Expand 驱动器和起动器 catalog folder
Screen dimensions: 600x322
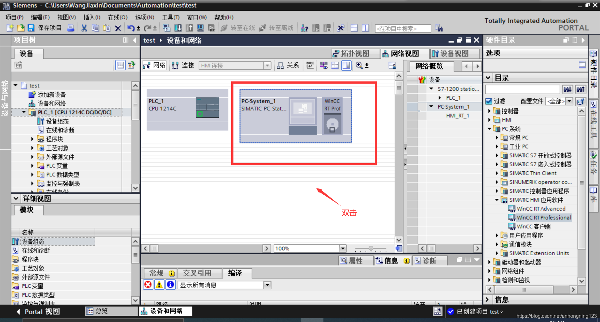[490, 262]
